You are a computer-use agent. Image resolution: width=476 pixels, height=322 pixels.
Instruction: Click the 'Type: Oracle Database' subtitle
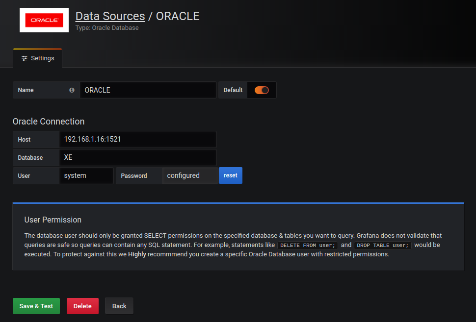[x=107, y=28]
